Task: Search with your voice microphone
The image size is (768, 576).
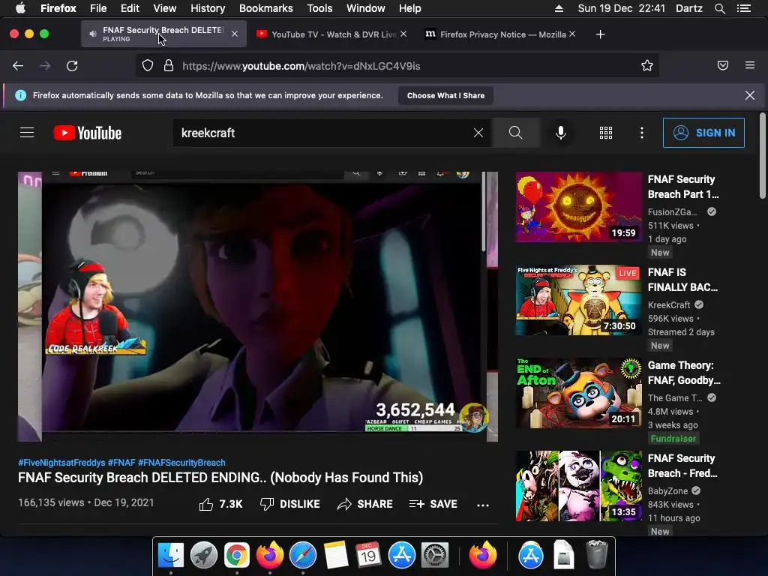Action: 561,133
